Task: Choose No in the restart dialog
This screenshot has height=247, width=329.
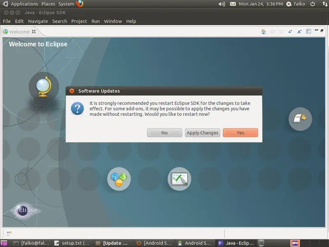Action: coord(164,133)
